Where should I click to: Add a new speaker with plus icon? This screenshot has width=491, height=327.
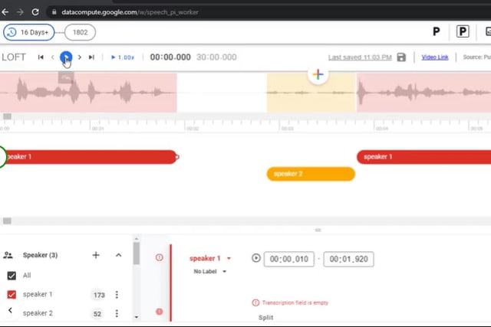tap(96, 255)
